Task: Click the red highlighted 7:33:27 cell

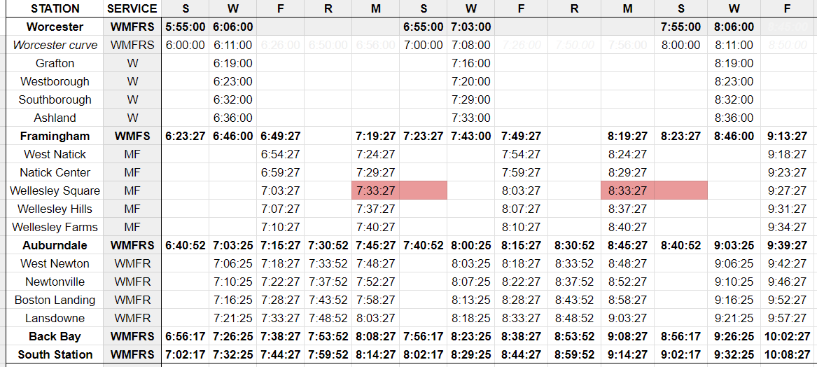Action: (x=376, y=191)
